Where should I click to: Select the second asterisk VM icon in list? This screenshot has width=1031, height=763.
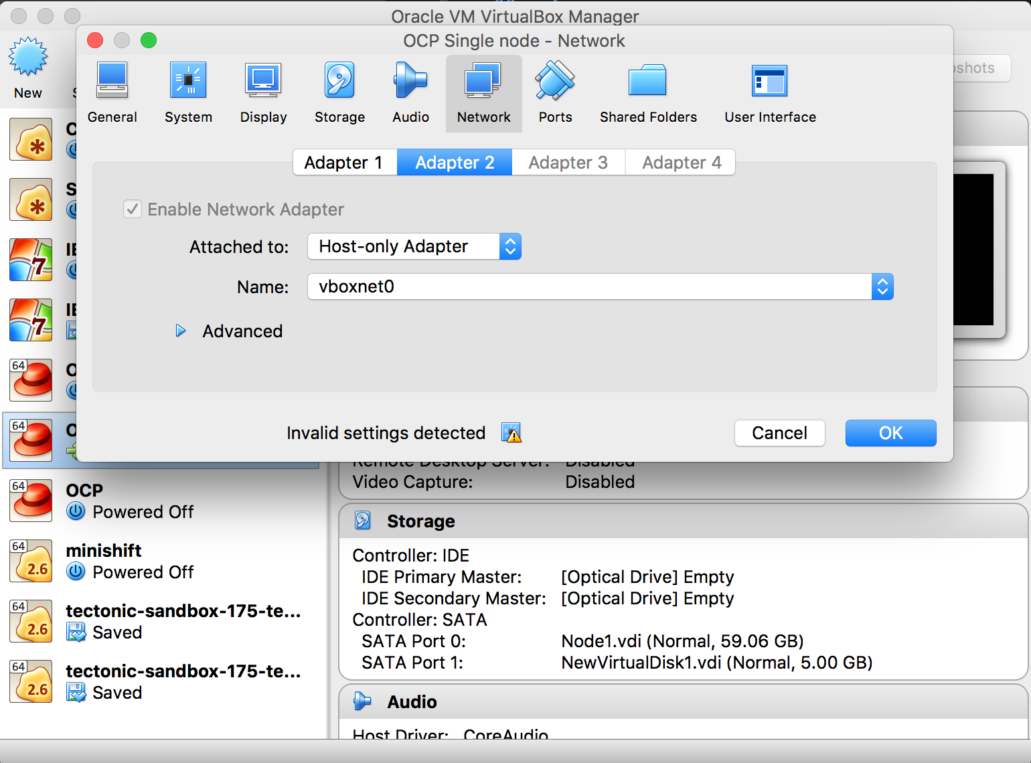[x=31, y=199]
